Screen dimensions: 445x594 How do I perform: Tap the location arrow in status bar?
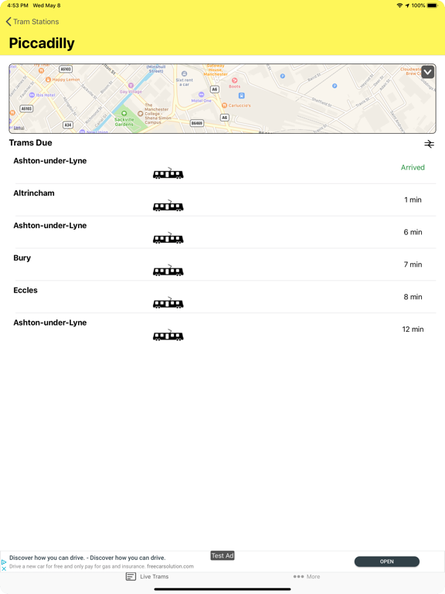click(407, 5)
